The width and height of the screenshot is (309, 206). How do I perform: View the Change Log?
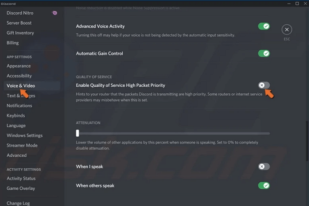pyautogui.click(x=18, y=203)
